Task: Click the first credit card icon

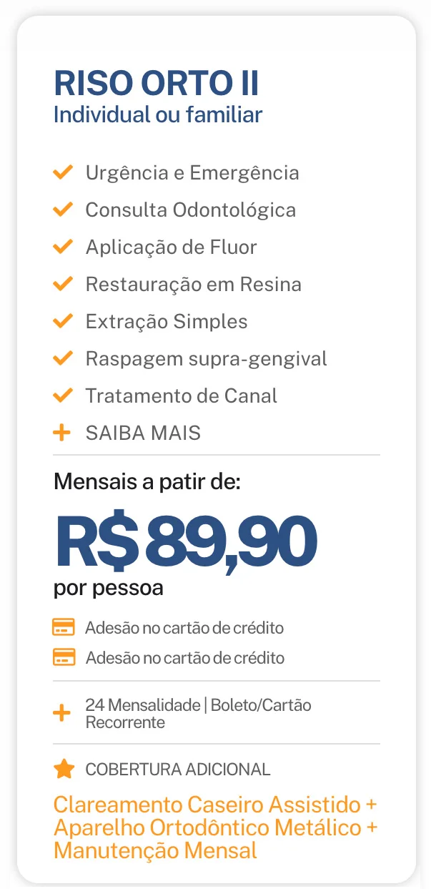Action: (x=64, y=628)
